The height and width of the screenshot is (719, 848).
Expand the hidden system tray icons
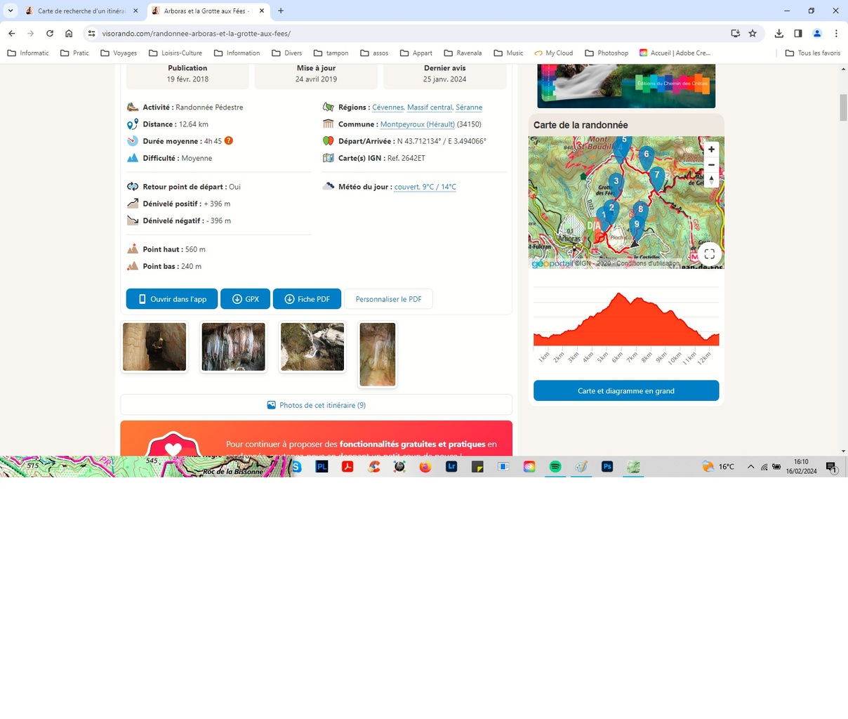[750, 467]
